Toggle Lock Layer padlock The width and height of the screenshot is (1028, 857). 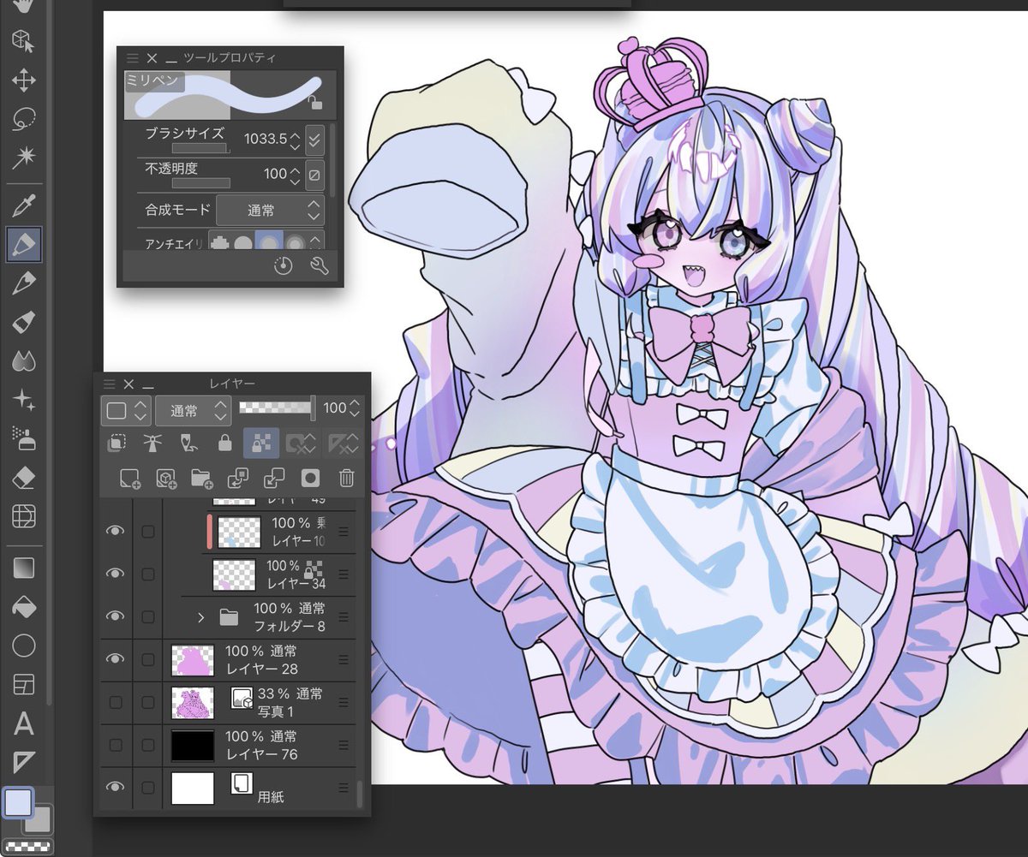pos(224,443)
